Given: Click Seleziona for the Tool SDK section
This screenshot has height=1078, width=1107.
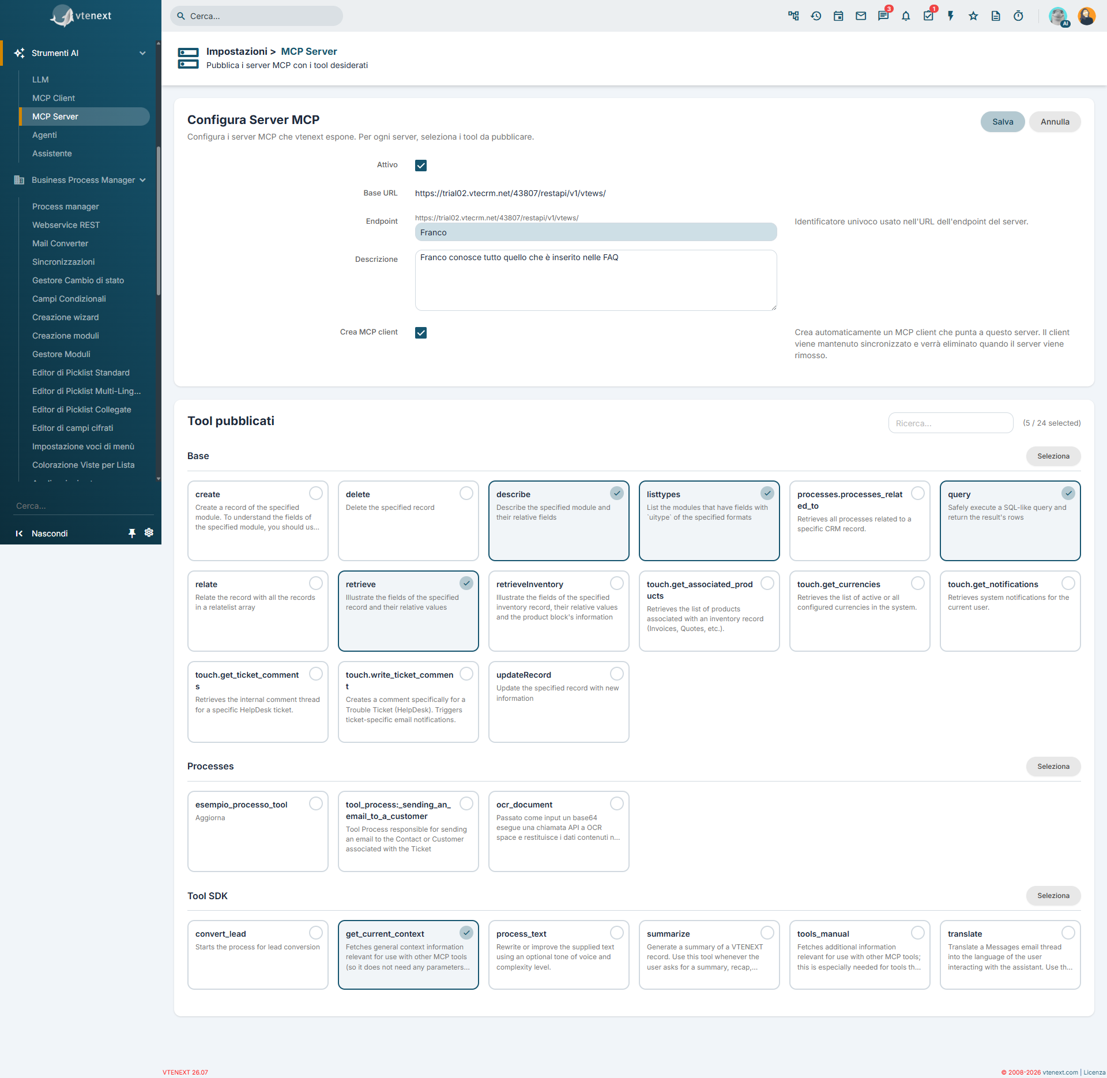Looking at the screenshot, I should [x=1053, y=896].
